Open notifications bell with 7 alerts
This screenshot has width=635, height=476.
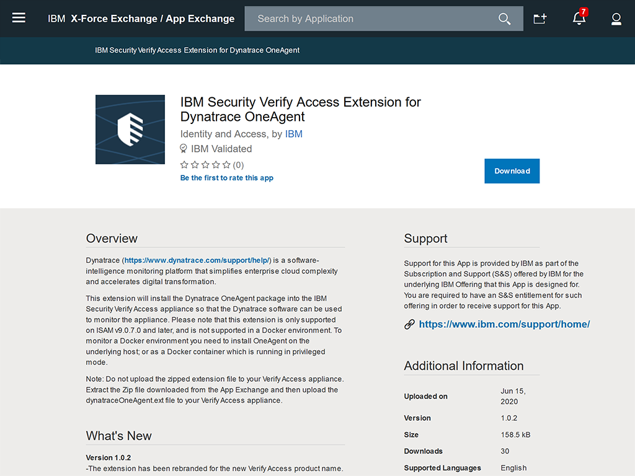[579, 17]
